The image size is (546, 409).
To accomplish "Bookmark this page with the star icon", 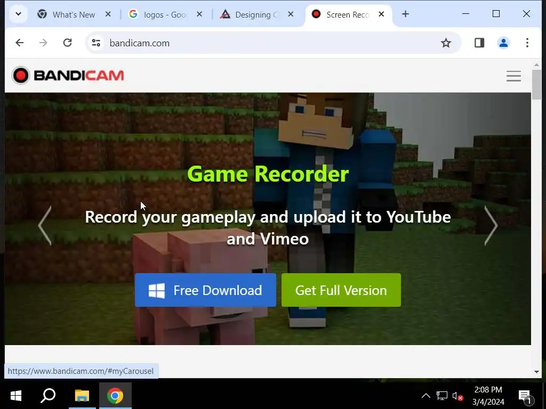I will (x=446, y=43).
